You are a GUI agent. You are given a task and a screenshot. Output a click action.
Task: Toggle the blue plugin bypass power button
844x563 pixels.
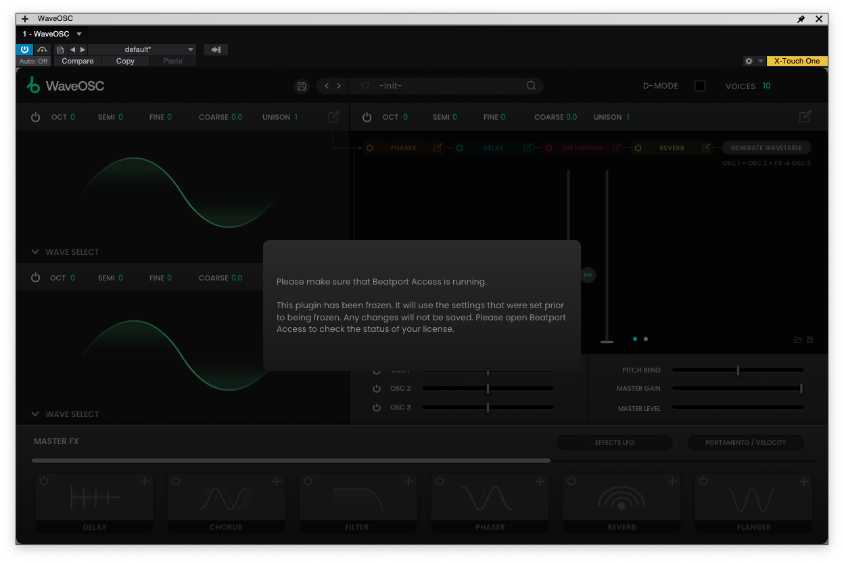[24, 49]
